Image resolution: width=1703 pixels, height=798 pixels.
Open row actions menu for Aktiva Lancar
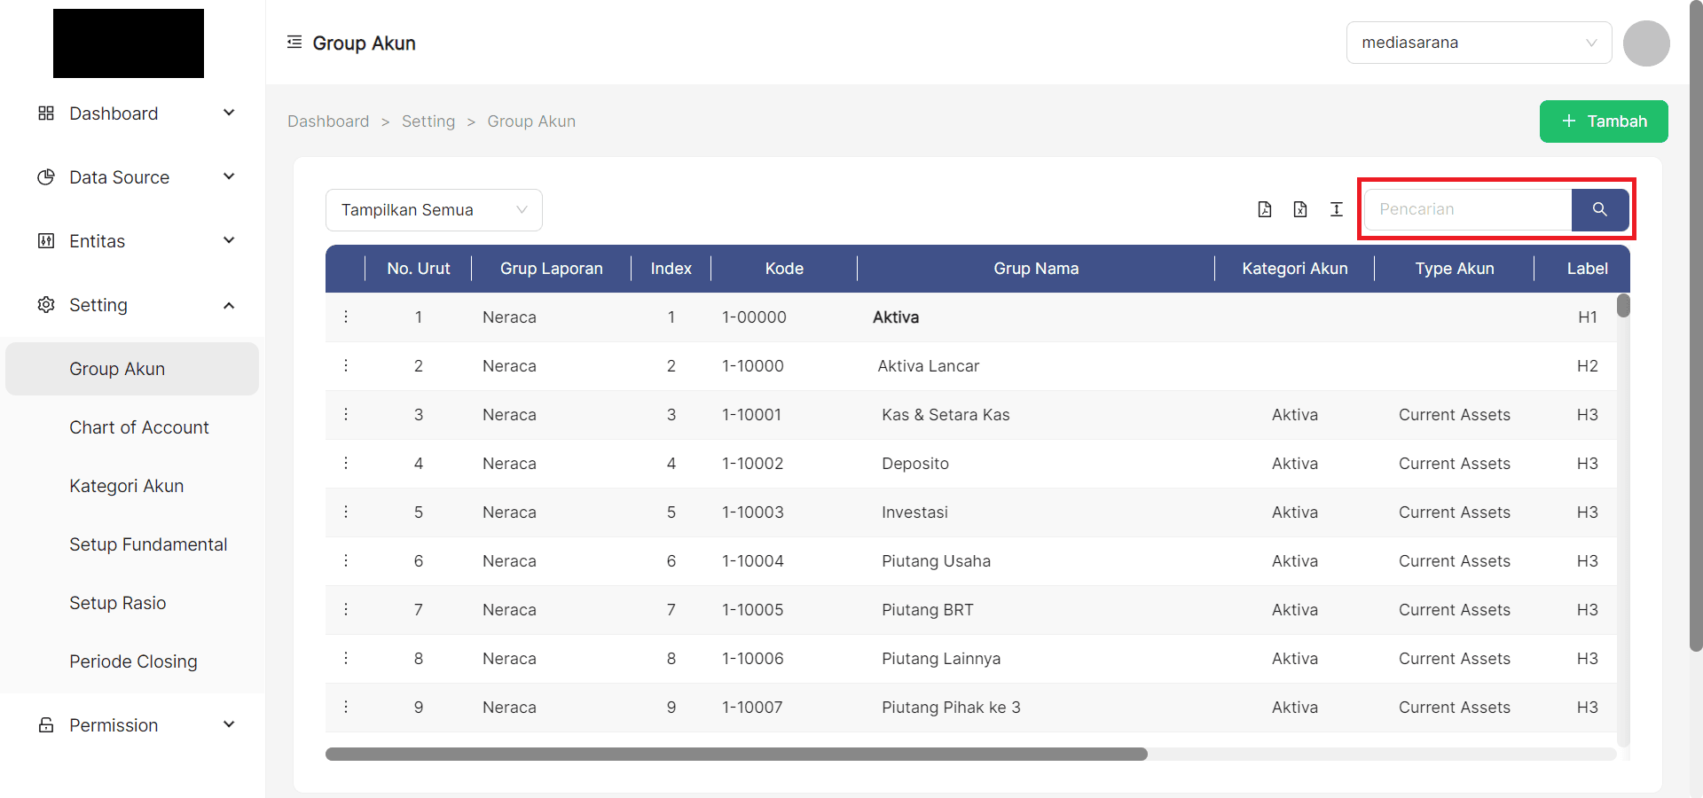[346, 365]
